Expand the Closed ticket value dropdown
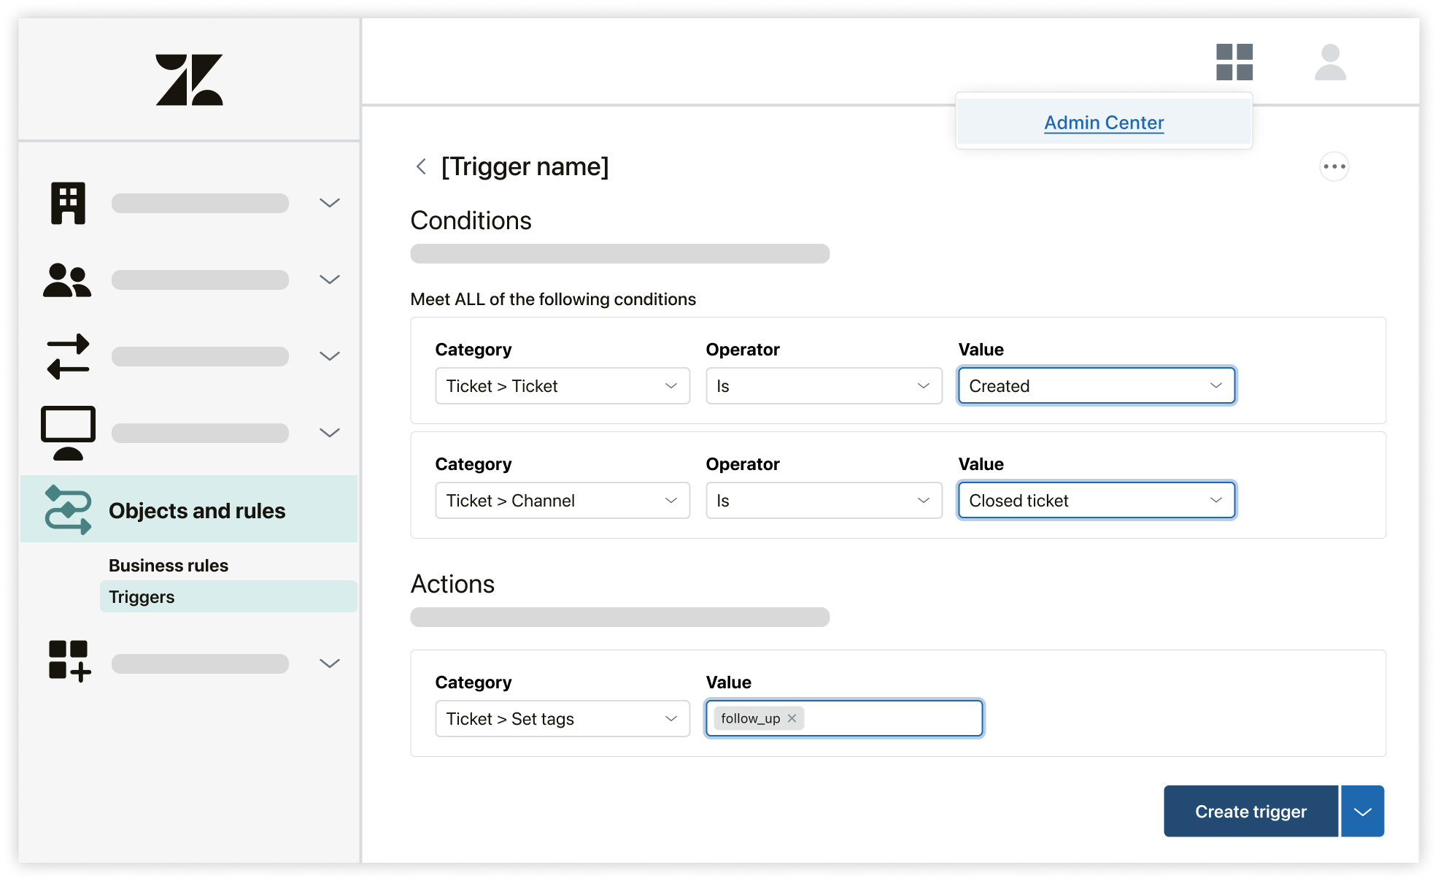 point(1215,501)
